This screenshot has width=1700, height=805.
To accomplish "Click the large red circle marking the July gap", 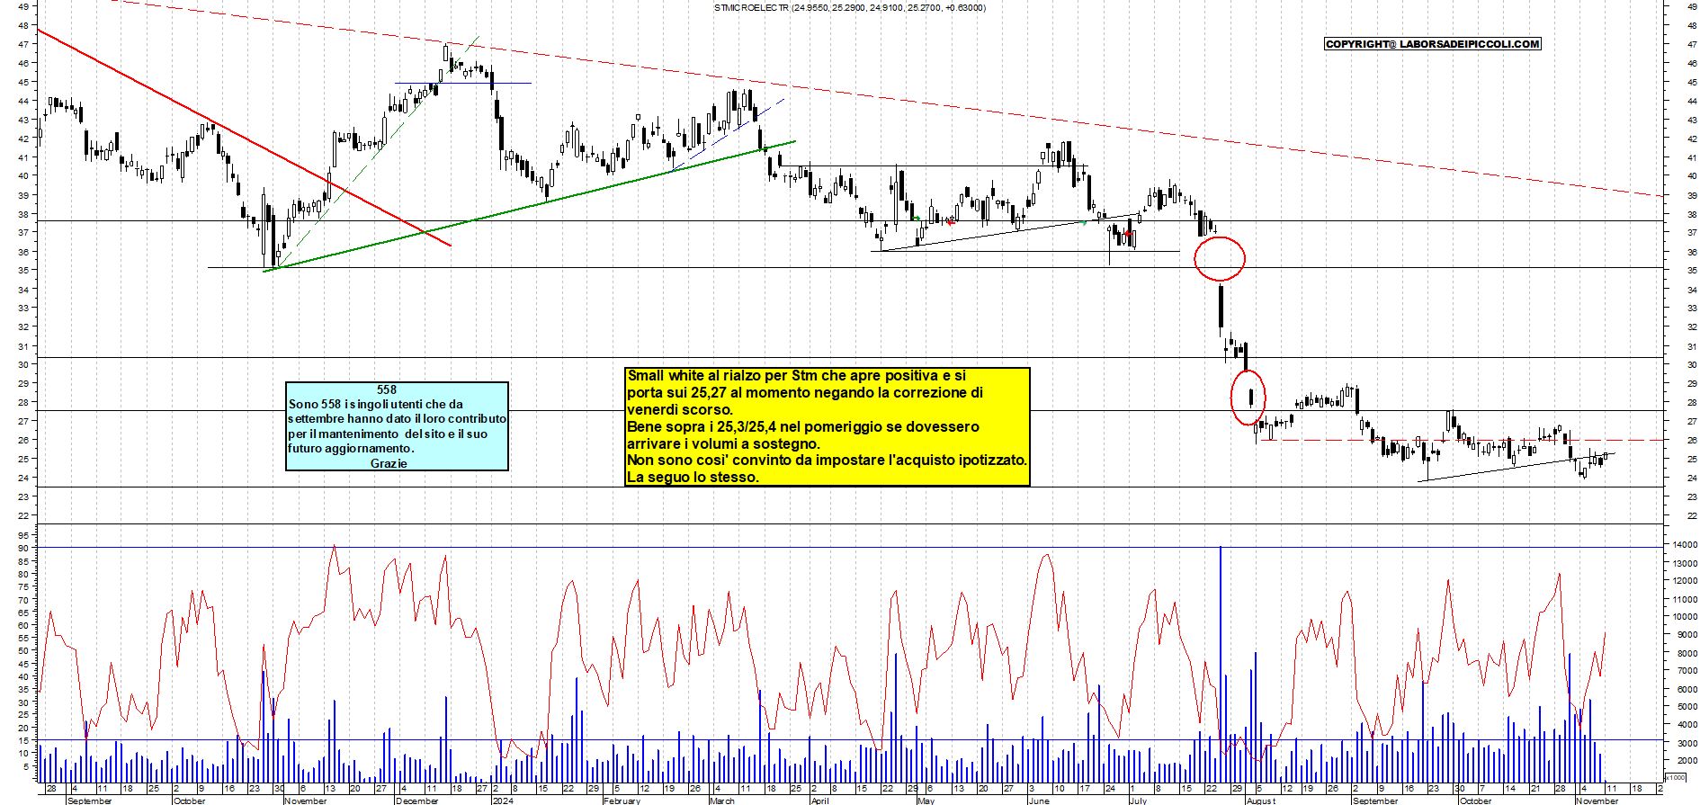I will tap(1220, 259).
